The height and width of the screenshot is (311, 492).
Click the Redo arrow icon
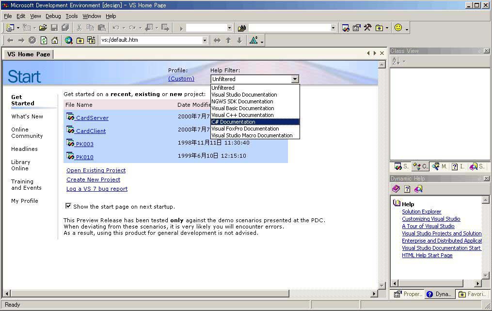pos(132,28)
